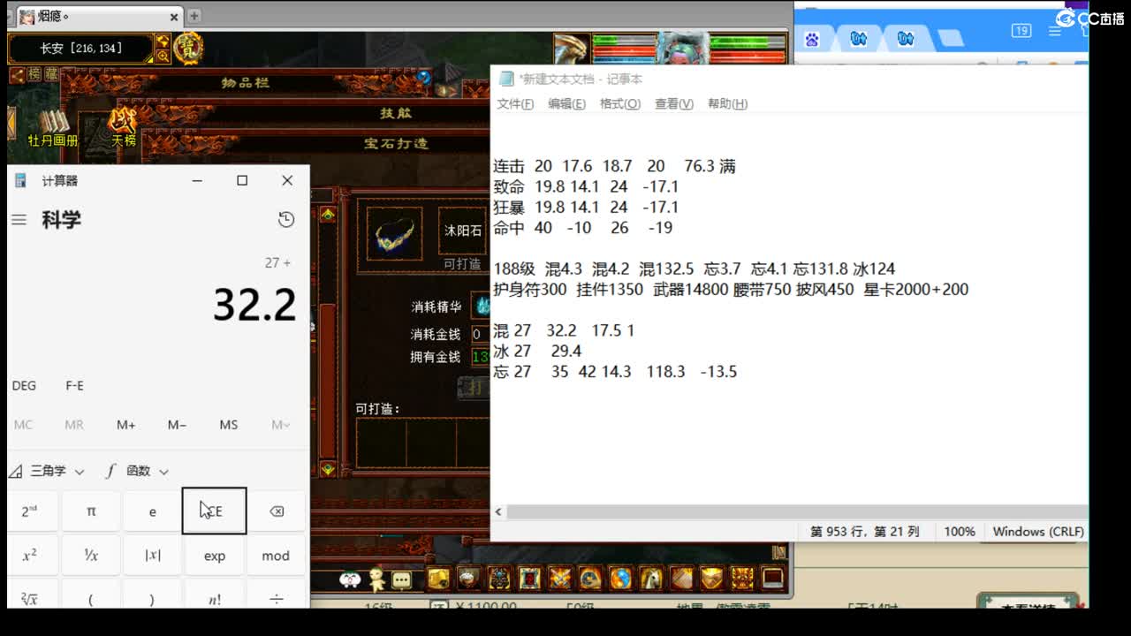Click Notepad horizontal scrollbar left arrow
The height and width of the screenshot is (636, 1131).
498,511
